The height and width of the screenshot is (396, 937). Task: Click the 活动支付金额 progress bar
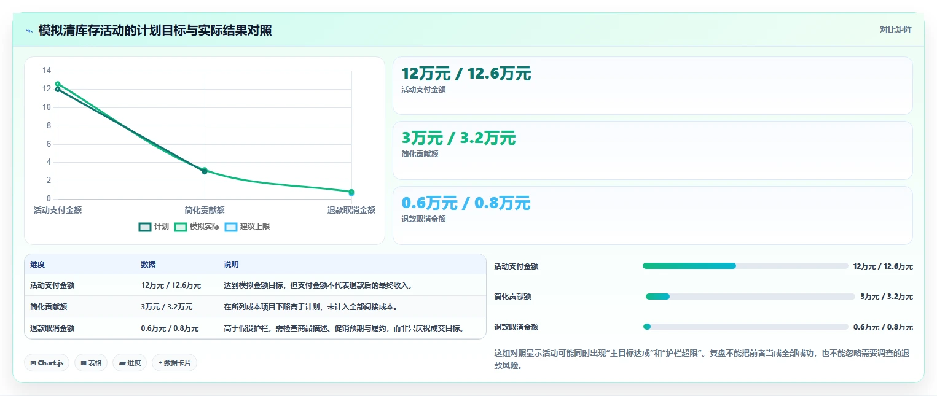tap(745, 266)
